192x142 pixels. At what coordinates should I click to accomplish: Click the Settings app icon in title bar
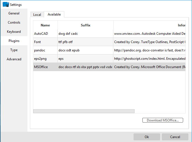click(x=6, y=4)
